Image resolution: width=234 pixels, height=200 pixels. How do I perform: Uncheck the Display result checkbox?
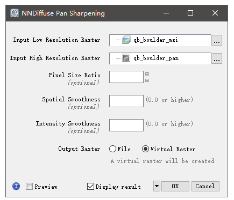tap(90, 187)
